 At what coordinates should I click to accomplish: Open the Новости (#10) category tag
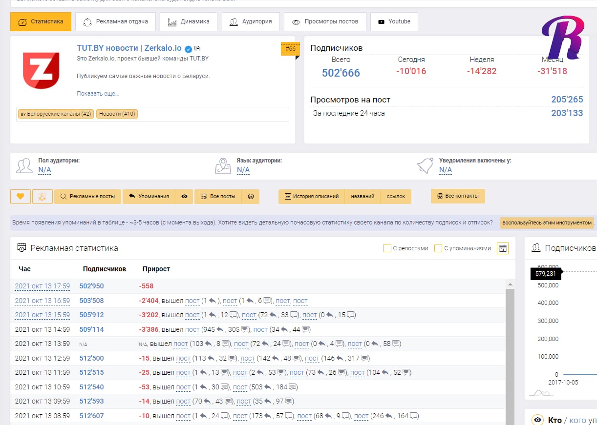117,114
